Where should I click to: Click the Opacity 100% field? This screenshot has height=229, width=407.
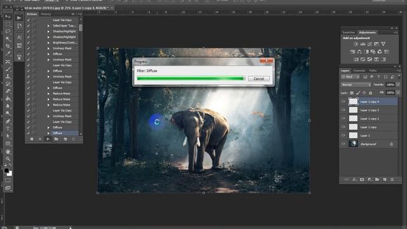click(390, 85)
